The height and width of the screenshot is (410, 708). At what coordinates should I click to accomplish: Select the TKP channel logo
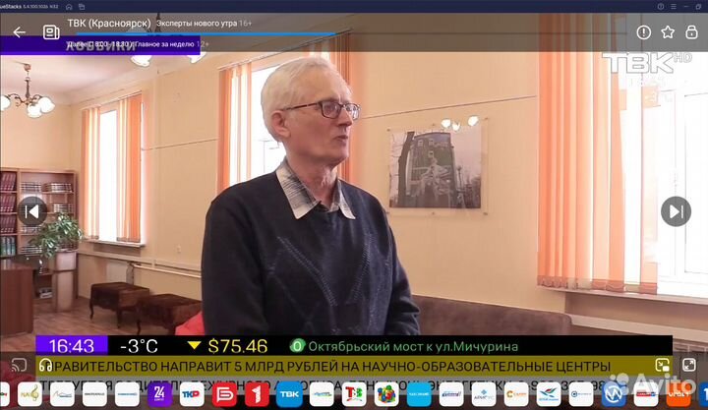pos(192,394)
